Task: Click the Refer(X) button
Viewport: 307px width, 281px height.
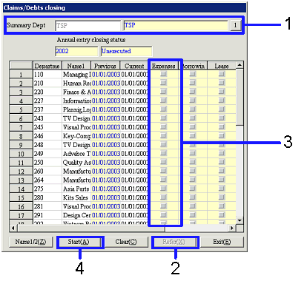Action: click(x=174, y=242)
